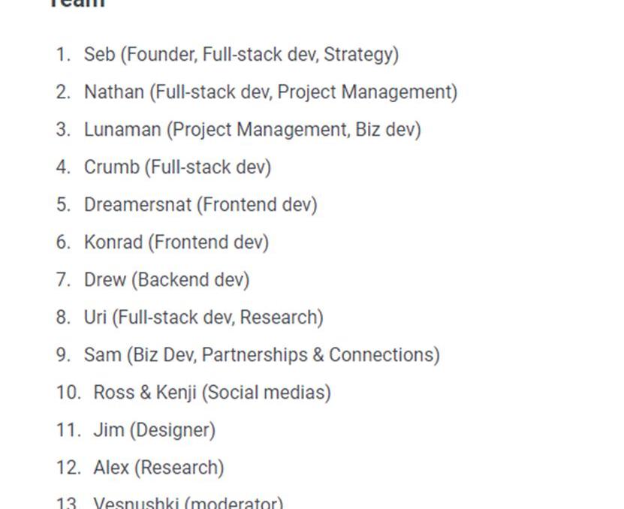Click Lunaman Project Management entry

(x=252, y=130)
